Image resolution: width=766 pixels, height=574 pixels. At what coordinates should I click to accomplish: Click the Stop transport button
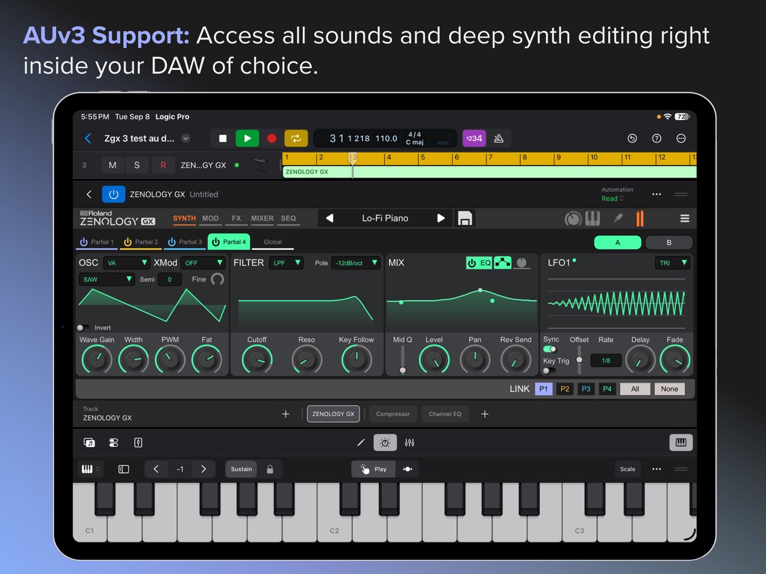click(x=223, y=138)
